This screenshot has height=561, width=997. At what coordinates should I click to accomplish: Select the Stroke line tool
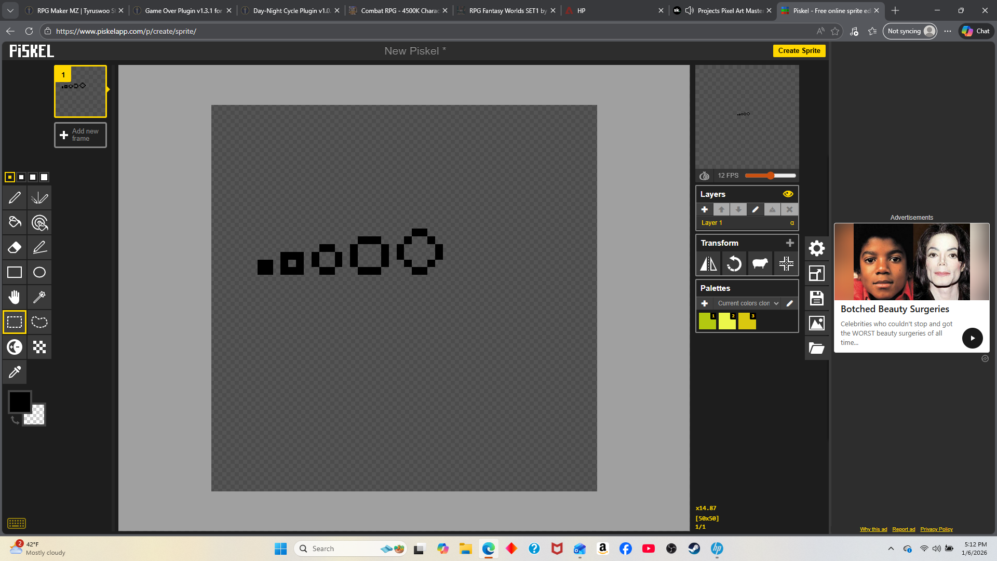(39, 247)
